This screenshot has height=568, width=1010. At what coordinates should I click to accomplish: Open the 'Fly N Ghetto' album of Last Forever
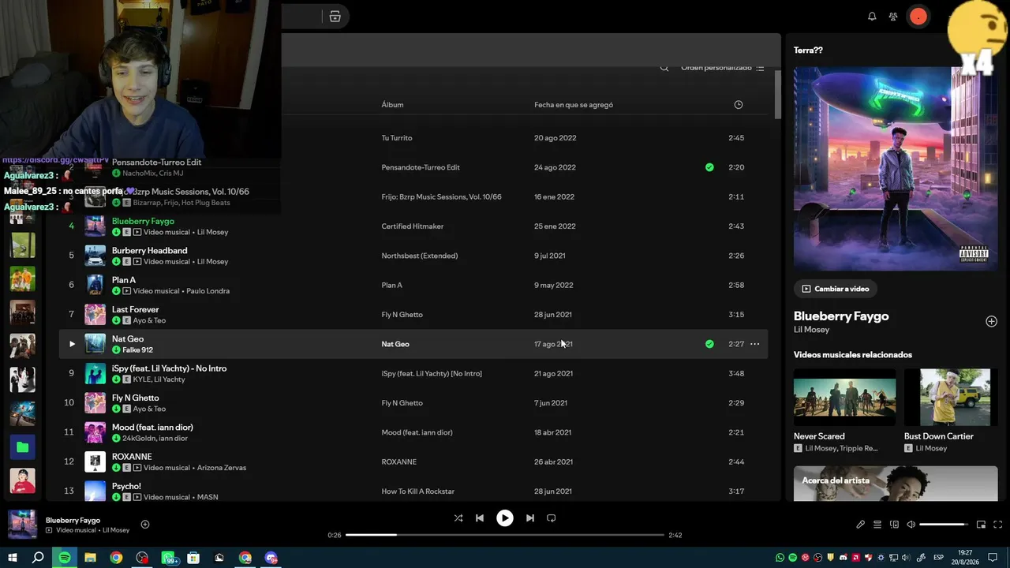point(402,315)
